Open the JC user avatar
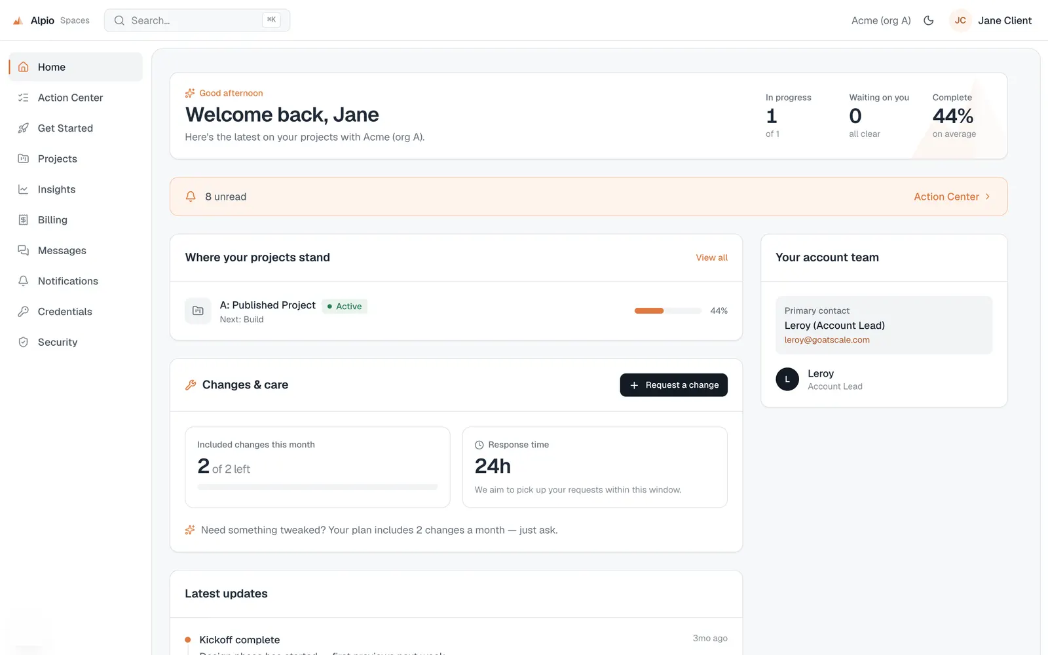The height and width of the screenshot is (655, 1048). [x=960, y=20]
